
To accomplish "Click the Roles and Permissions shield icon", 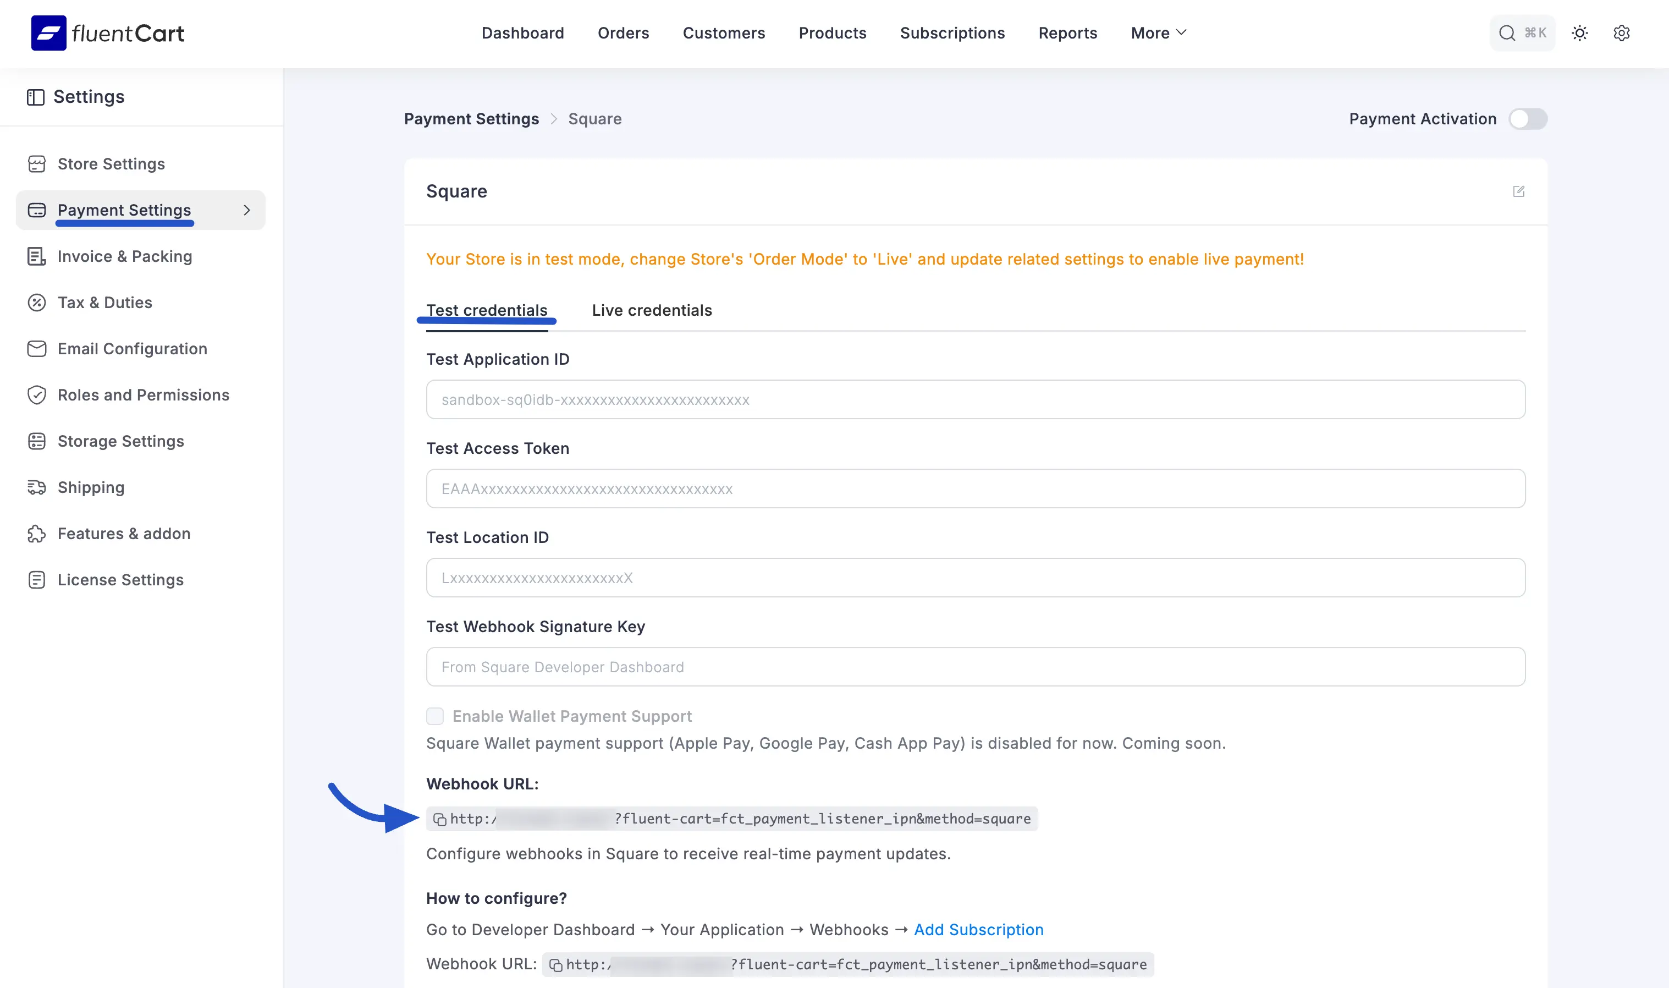I will pos(37,395).
